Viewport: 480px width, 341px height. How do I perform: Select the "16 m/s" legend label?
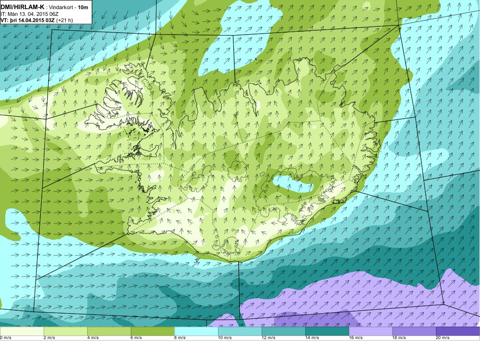click(356, 338)
